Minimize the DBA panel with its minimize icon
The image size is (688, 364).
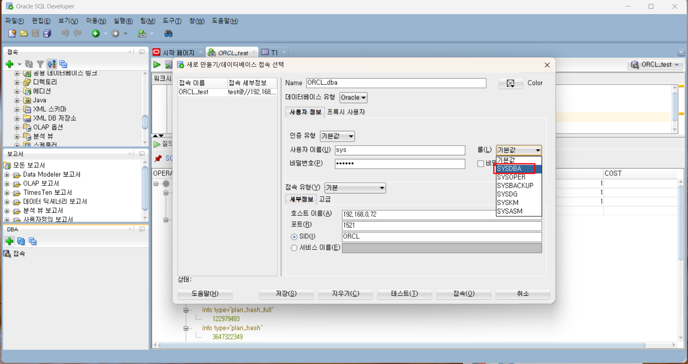(142, 229)
